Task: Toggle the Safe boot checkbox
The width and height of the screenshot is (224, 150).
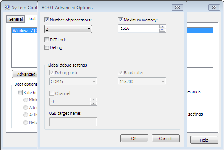Action: [20, 93]
